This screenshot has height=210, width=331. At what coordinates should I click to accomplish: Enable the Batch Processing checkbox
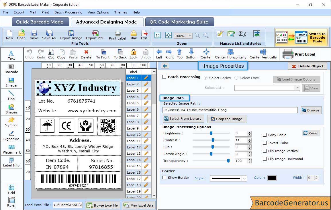(x=164, y=77)
